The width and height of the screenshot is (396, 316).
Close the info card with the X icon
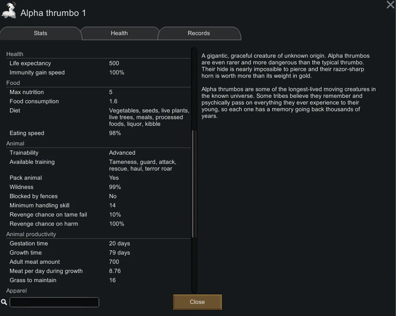(390, 5)
